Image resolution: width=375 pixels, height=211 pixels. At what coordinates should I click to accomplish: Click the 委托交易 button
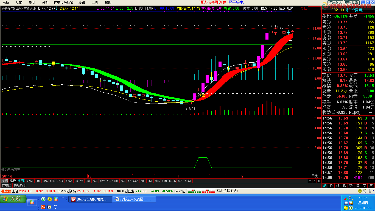[x=352, y=2]
